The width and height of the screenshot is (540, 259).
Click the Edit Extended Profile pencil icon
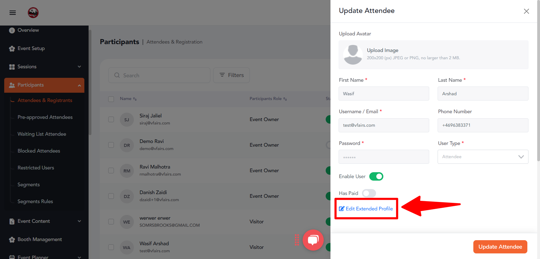(x=342, y=209)
